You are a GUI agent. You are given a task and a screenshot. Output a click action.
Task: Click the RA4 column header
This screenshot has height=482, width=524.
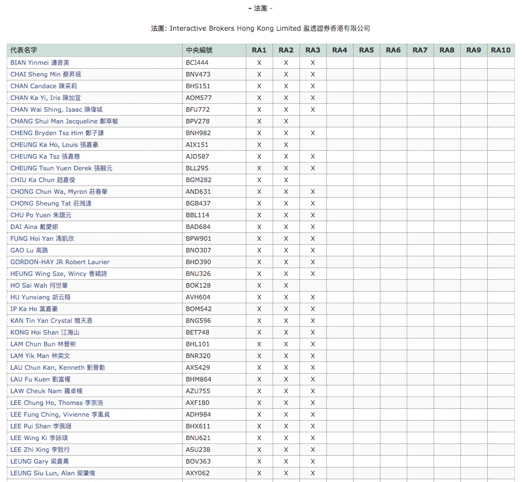pyautogui.click(x=340, y=50)
